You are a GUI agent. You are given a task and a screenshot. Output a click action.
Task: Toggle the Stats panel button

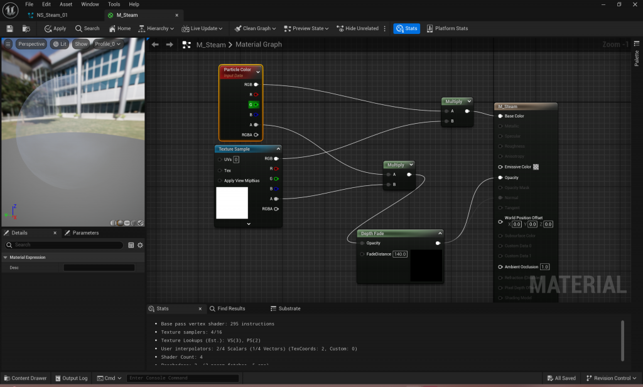(406, 28)
